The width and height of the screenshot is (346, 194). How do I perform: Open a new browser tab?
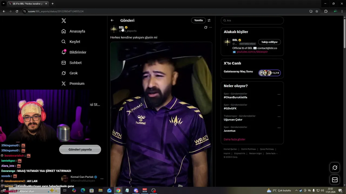tap(52, 4)
